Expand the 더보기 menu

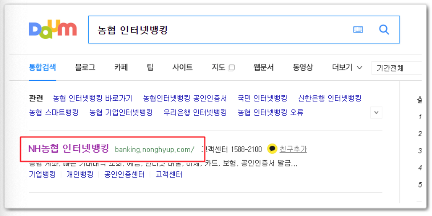[x=347, y=67]
